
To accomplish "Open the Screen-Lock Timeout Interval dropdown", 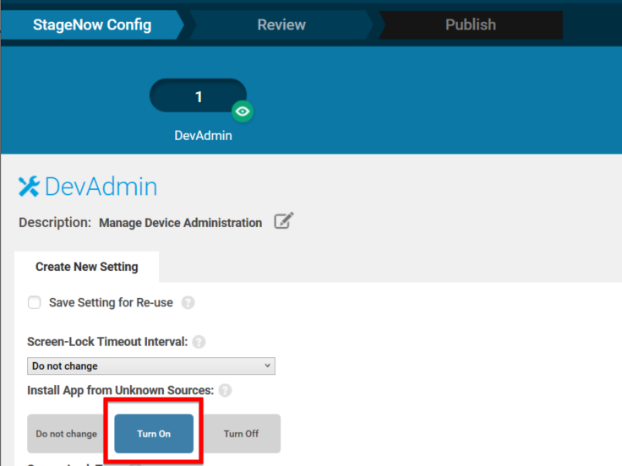I will point(151,366).
